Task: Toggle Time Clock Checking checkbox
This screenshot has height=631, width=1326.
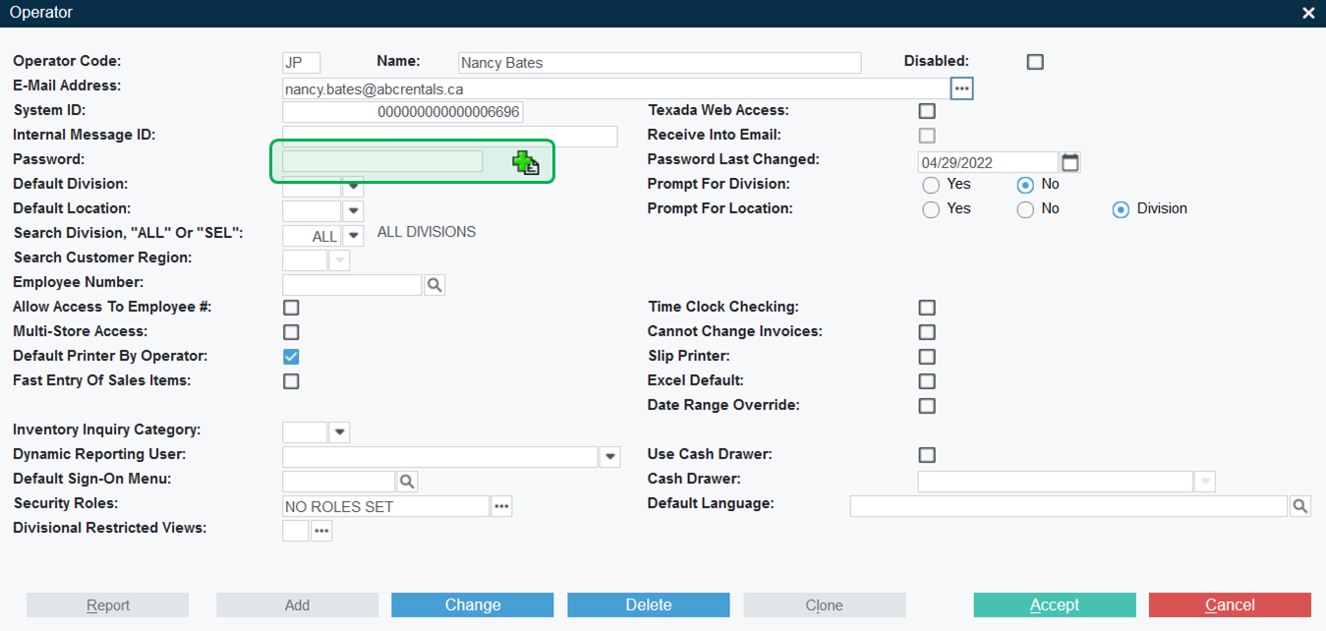Action: pos(927,308)
